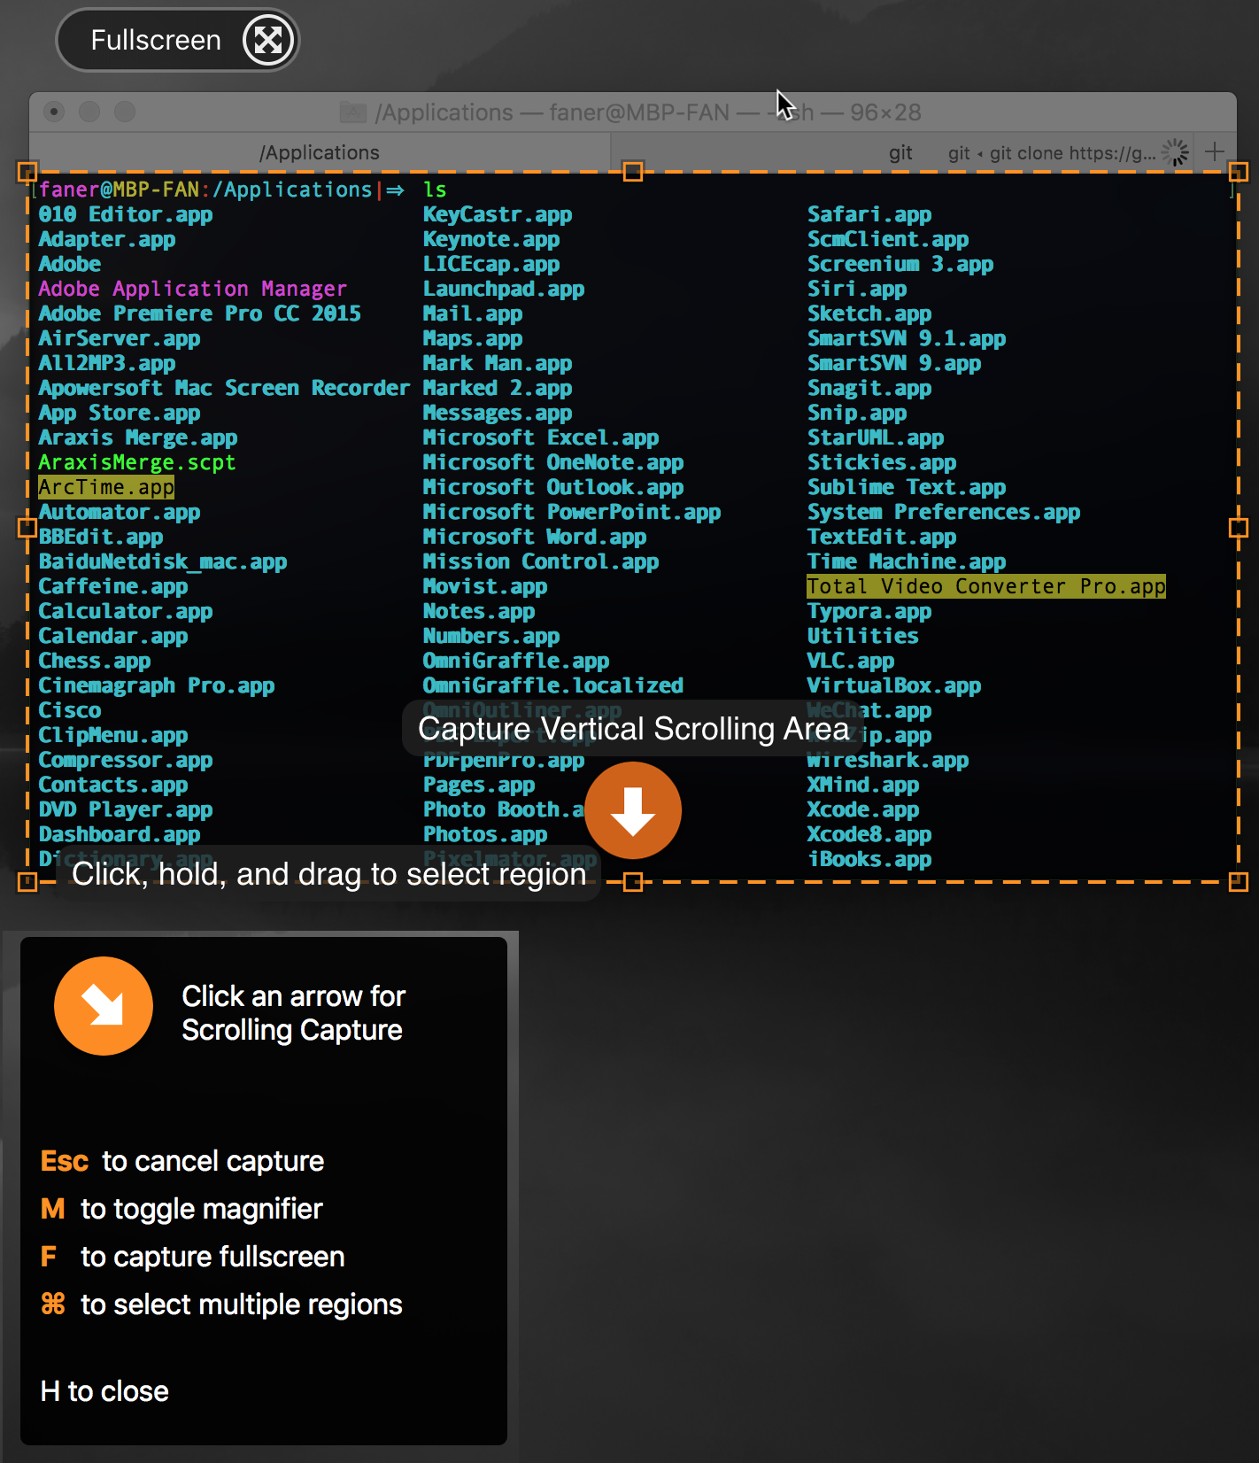The width and height of the screenshot is (1259, 1463).
Task: Click the bottom-right selection corner handle
Action: 1239,882
